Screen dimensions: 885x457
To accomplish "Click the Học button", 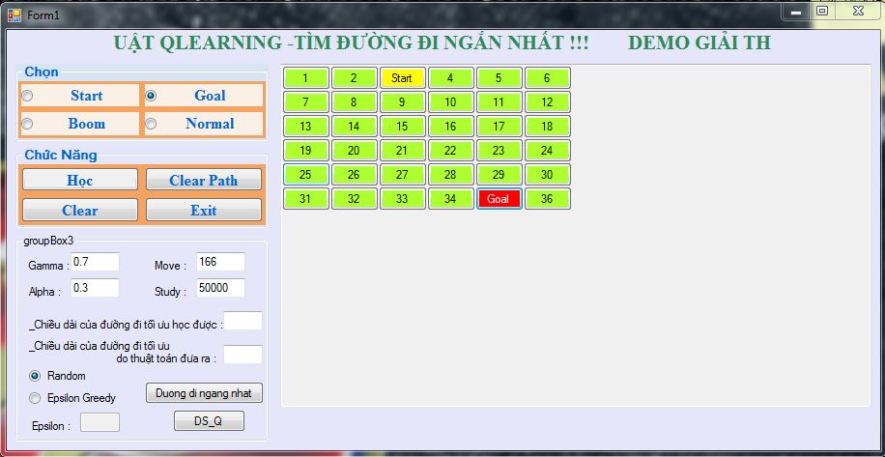I will 80,180.
